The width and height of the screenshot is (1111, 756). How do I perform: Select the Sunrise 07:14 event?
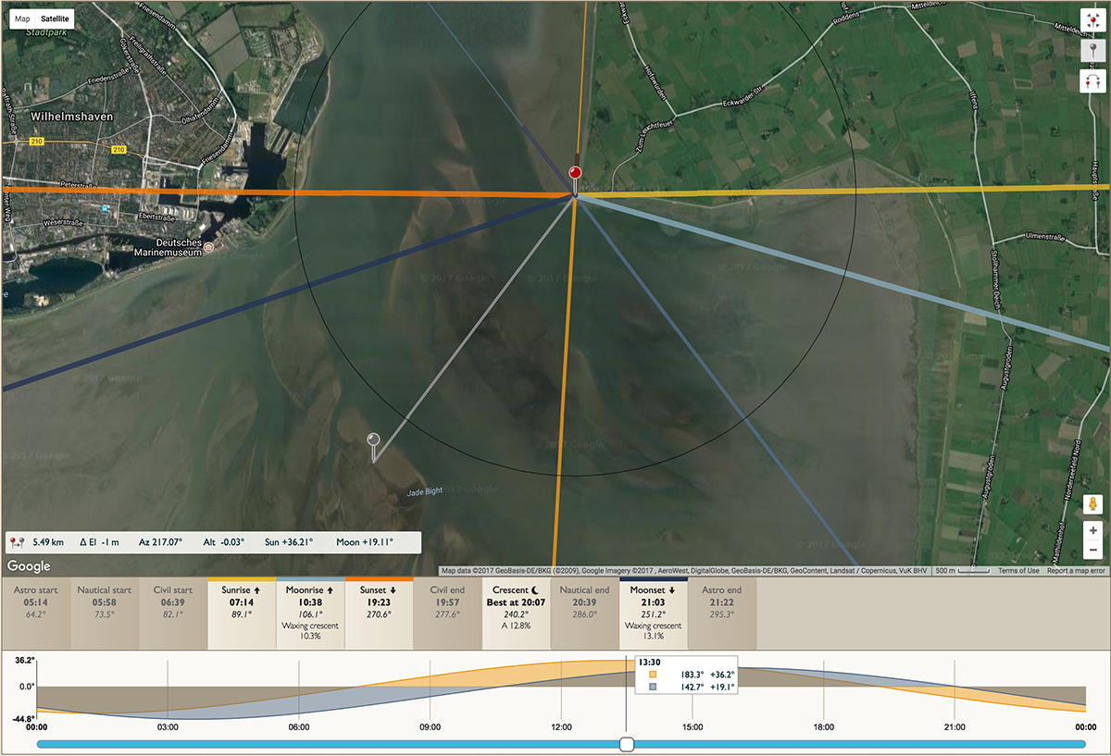[x=241, y=613]
